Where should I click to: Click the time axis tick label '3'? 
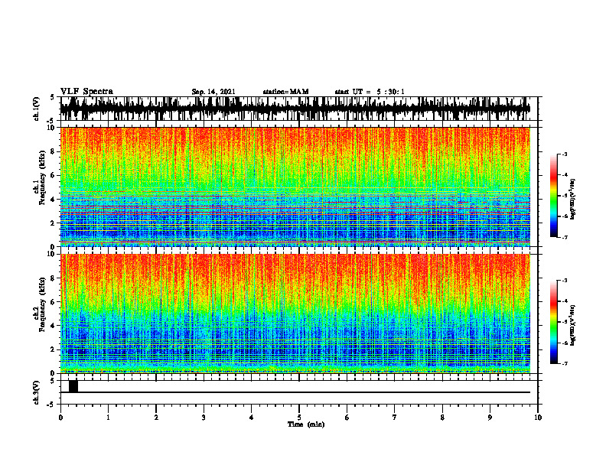click(x=204, y=418)
